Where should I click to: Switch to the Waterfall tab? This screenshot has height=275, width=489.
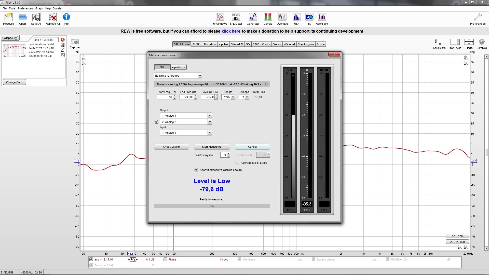[289, 44]
